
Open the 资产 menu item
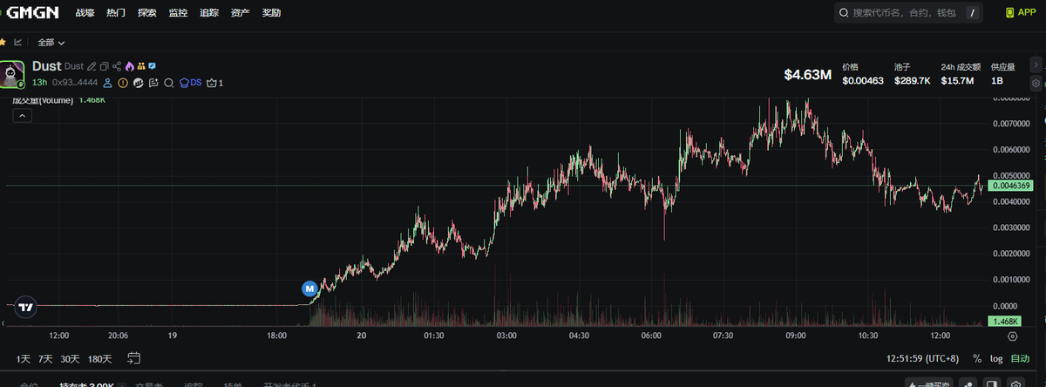(x=241, y=13)
